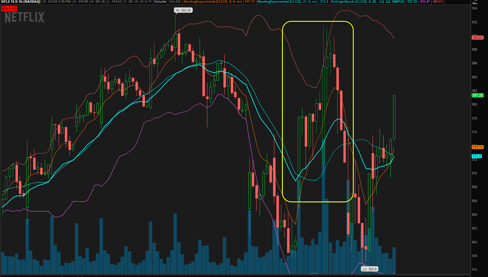Click the 386 price axis label
Viewport: 488px width, 277px height.
pyautogui.click(x=474, y=63)
